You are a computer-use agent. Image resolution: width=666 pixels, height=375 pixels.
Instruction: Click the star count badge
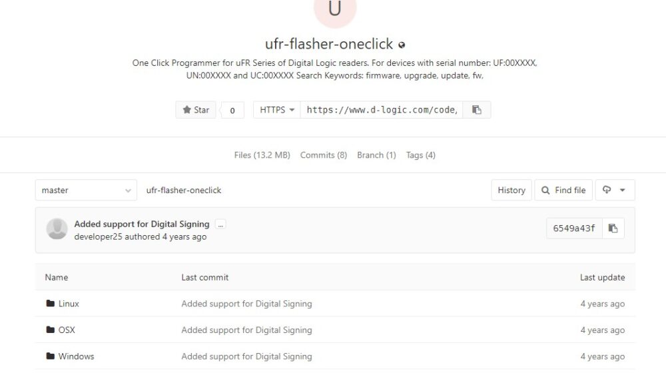click(x=232, y=111)
